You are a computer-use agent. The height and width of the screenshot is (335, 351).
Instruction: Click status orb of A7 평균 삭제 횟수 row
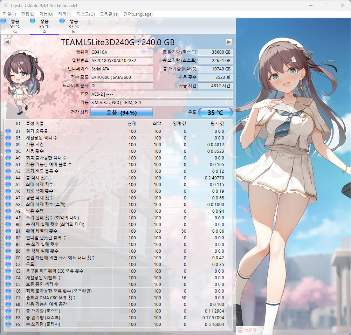coord(8,198)
